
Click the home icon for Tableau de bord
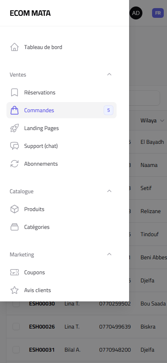pos(15,47)
